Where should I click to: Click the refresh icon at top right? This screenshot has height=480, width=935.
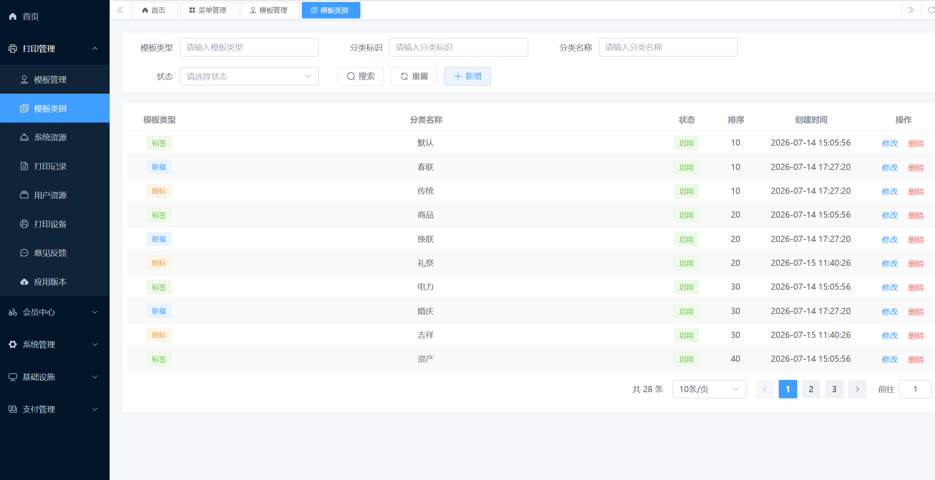[931, 10]
